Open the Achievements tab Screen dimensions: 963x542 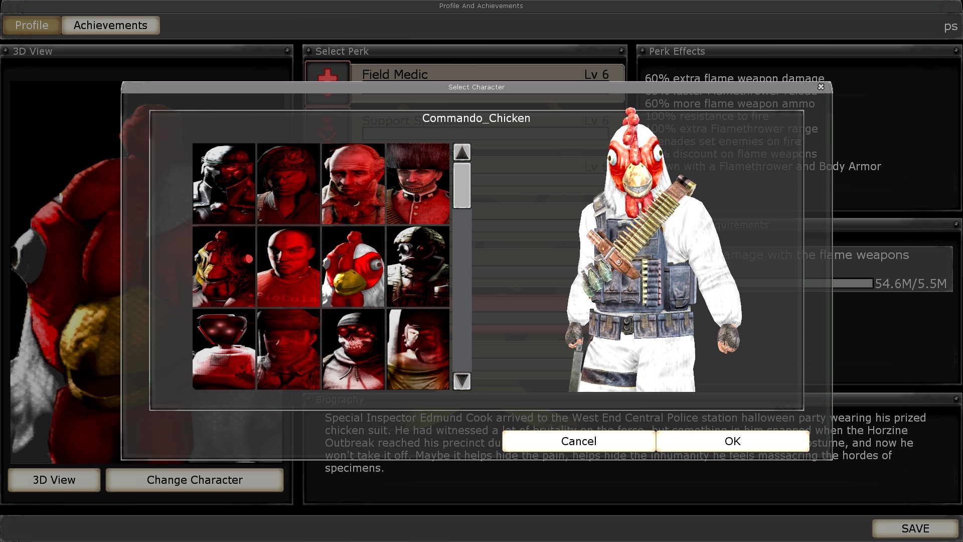click(x=110, y=25)
